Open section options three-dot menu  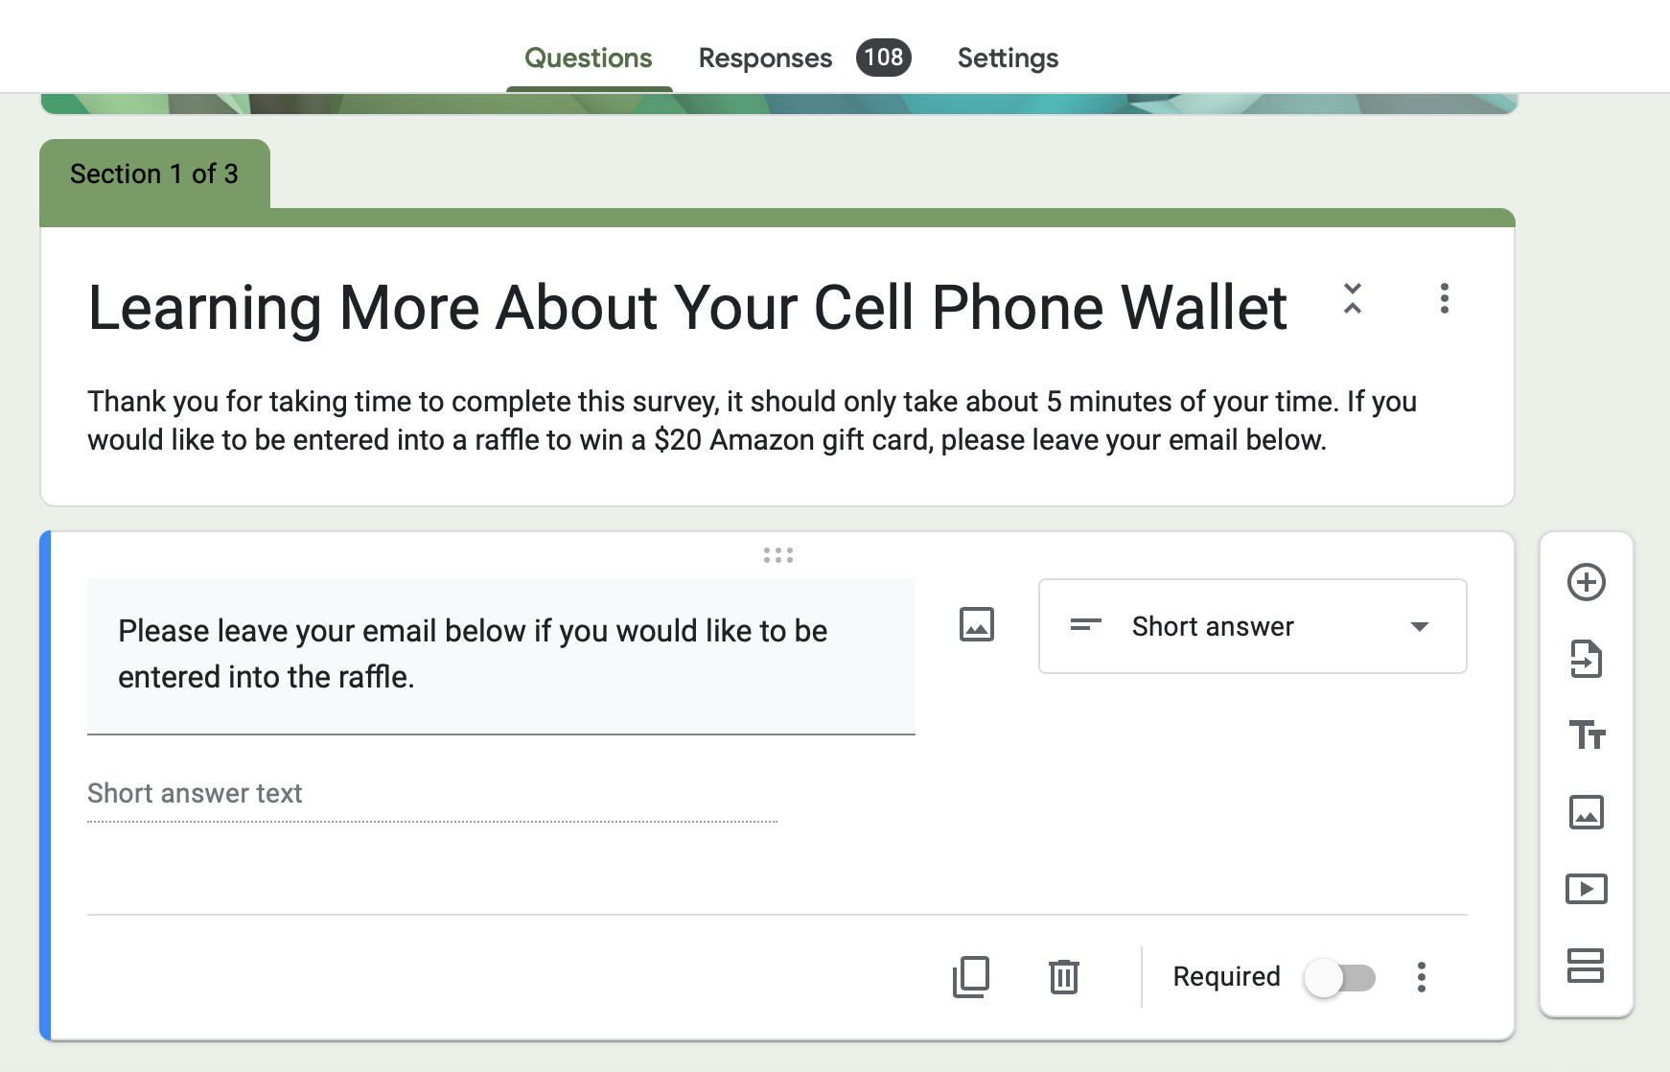(1444, 298)
